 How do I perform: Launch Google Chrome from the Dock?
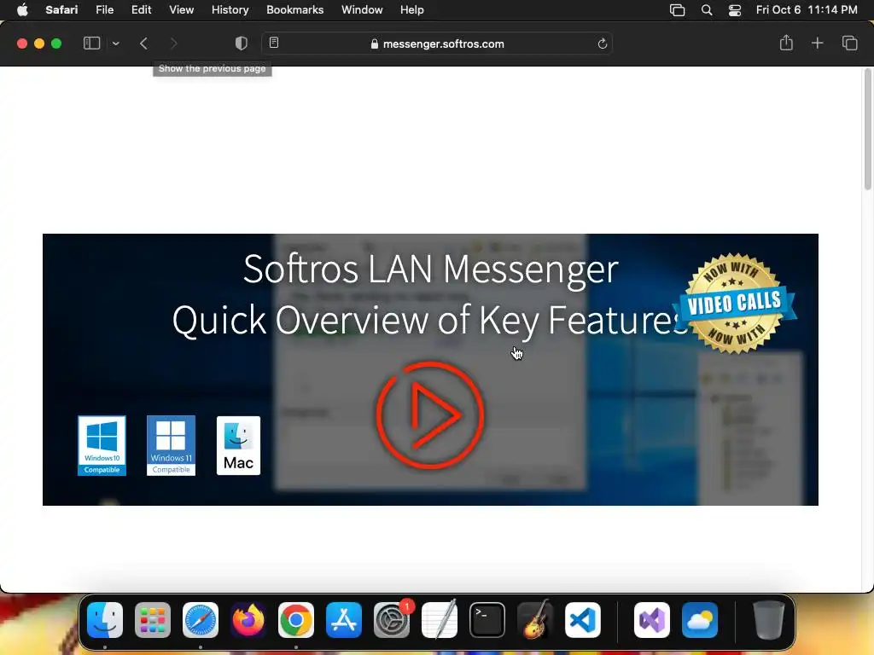tap(296, 620)
